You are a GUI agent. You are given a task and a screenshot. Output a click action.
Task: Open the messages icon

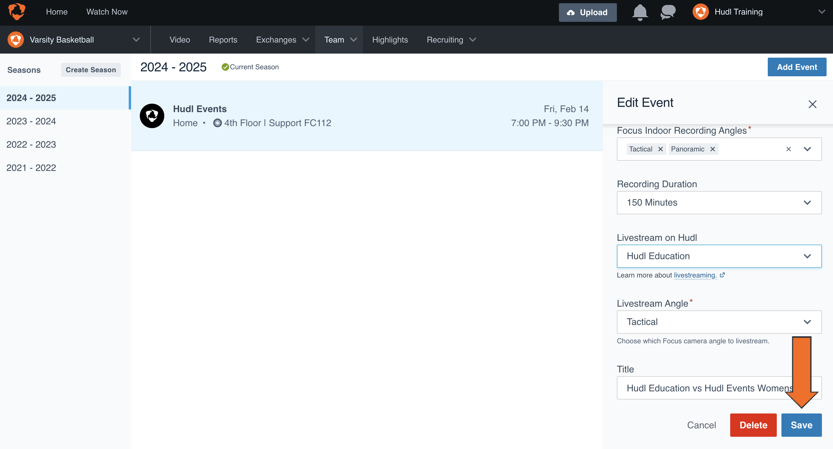tap(668, 12)
